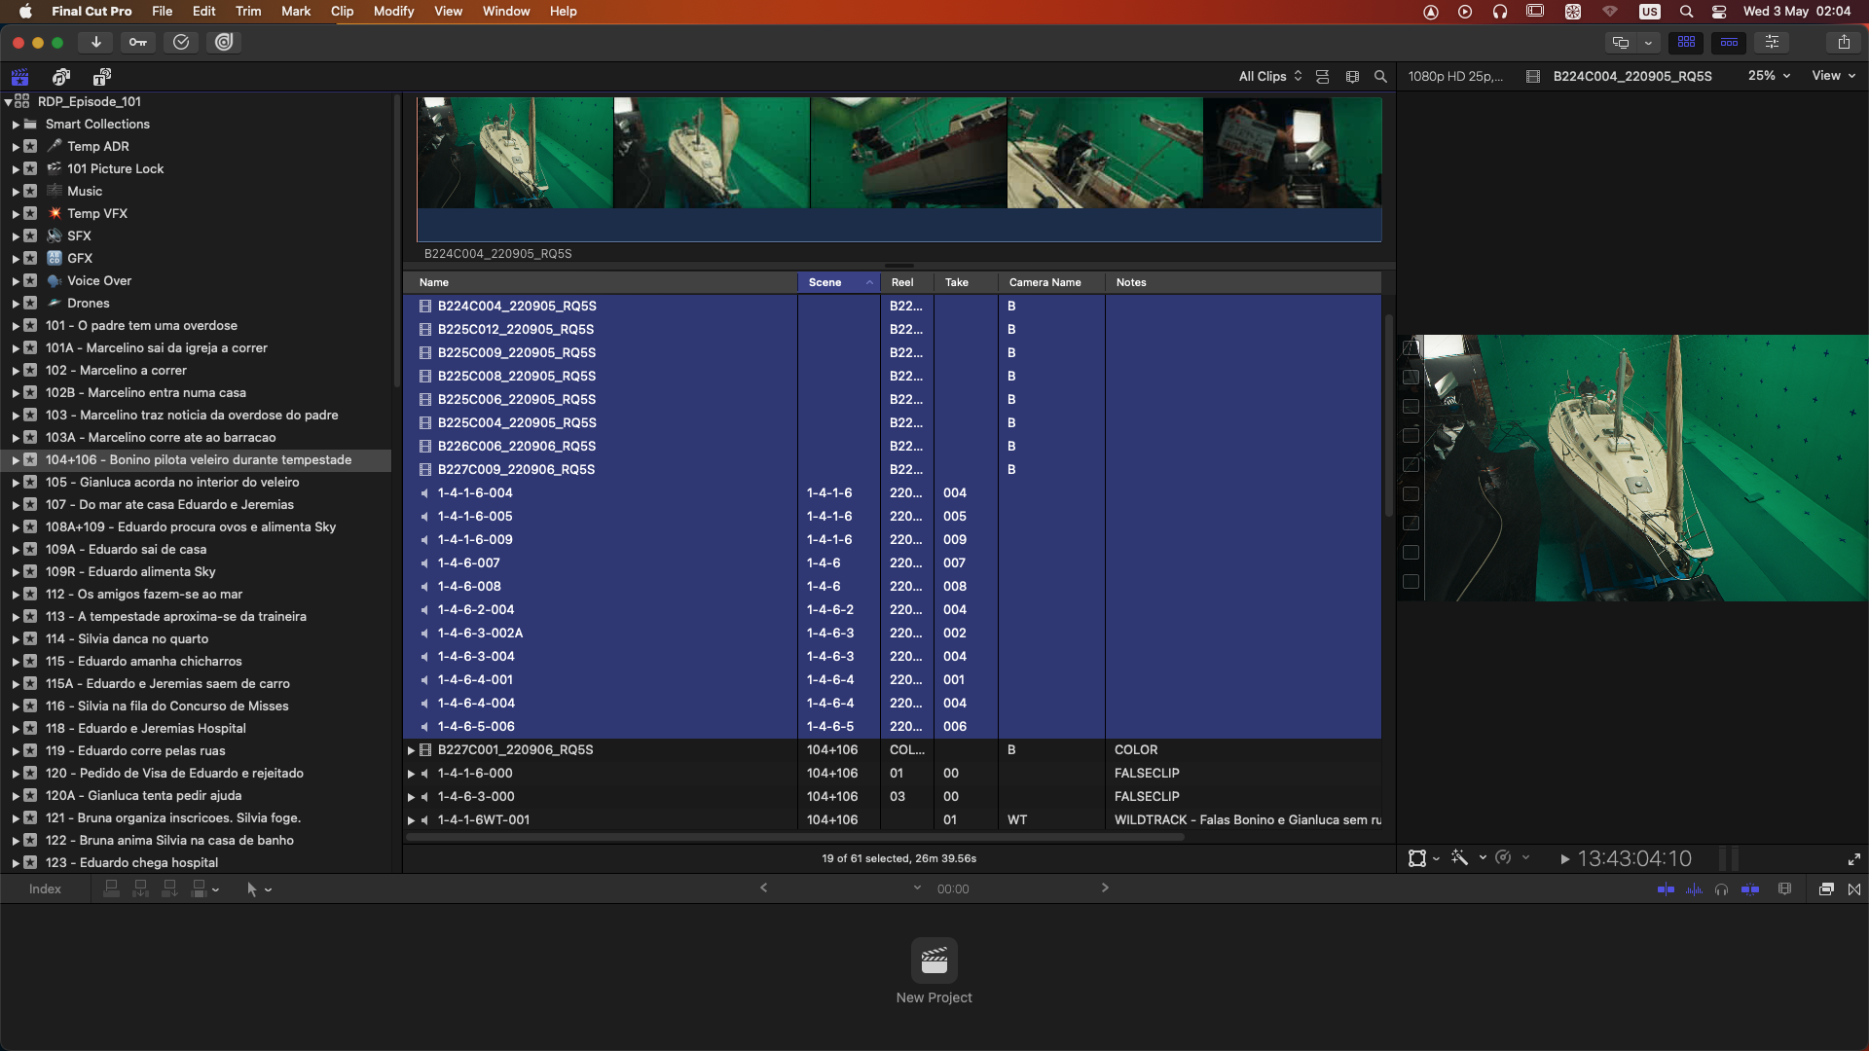
Task: Click the fullscreen viewer arrows icon
Action: tap(1853, 859)
